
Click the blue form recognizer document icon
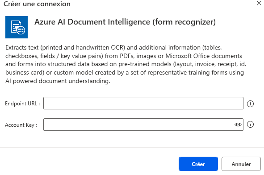(x=17, y=27)
